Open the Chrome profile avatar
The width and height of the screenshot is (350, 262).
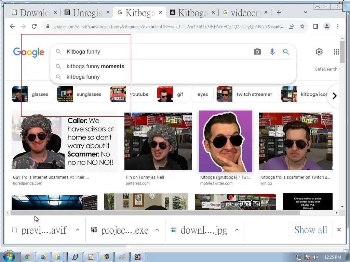coord(327,26)
